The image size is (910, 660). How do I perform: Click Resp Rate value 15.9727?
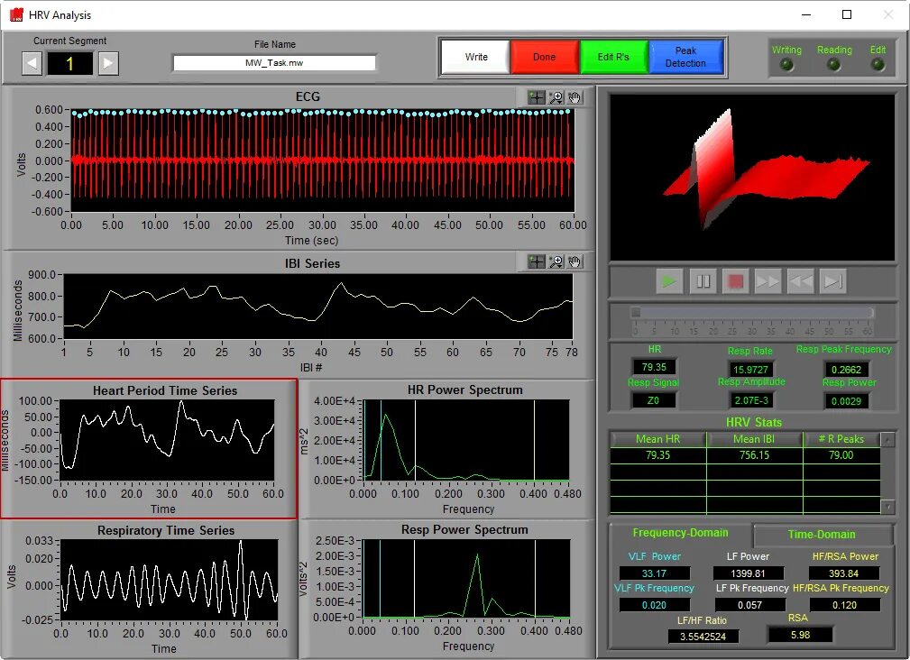[750, 370]
